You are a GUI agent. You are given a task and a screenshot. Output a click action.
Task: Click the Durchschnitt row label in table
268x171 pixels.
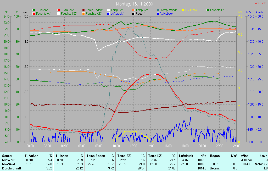(11, 168)
